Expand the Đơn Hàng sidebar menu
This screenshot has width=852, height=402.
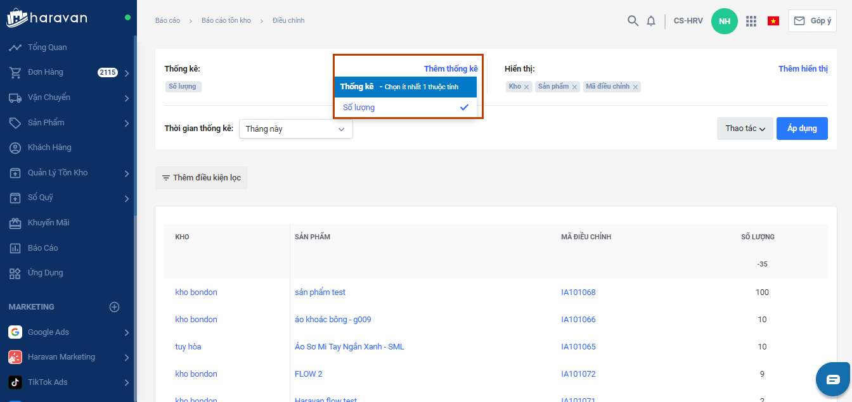[127, 73]
